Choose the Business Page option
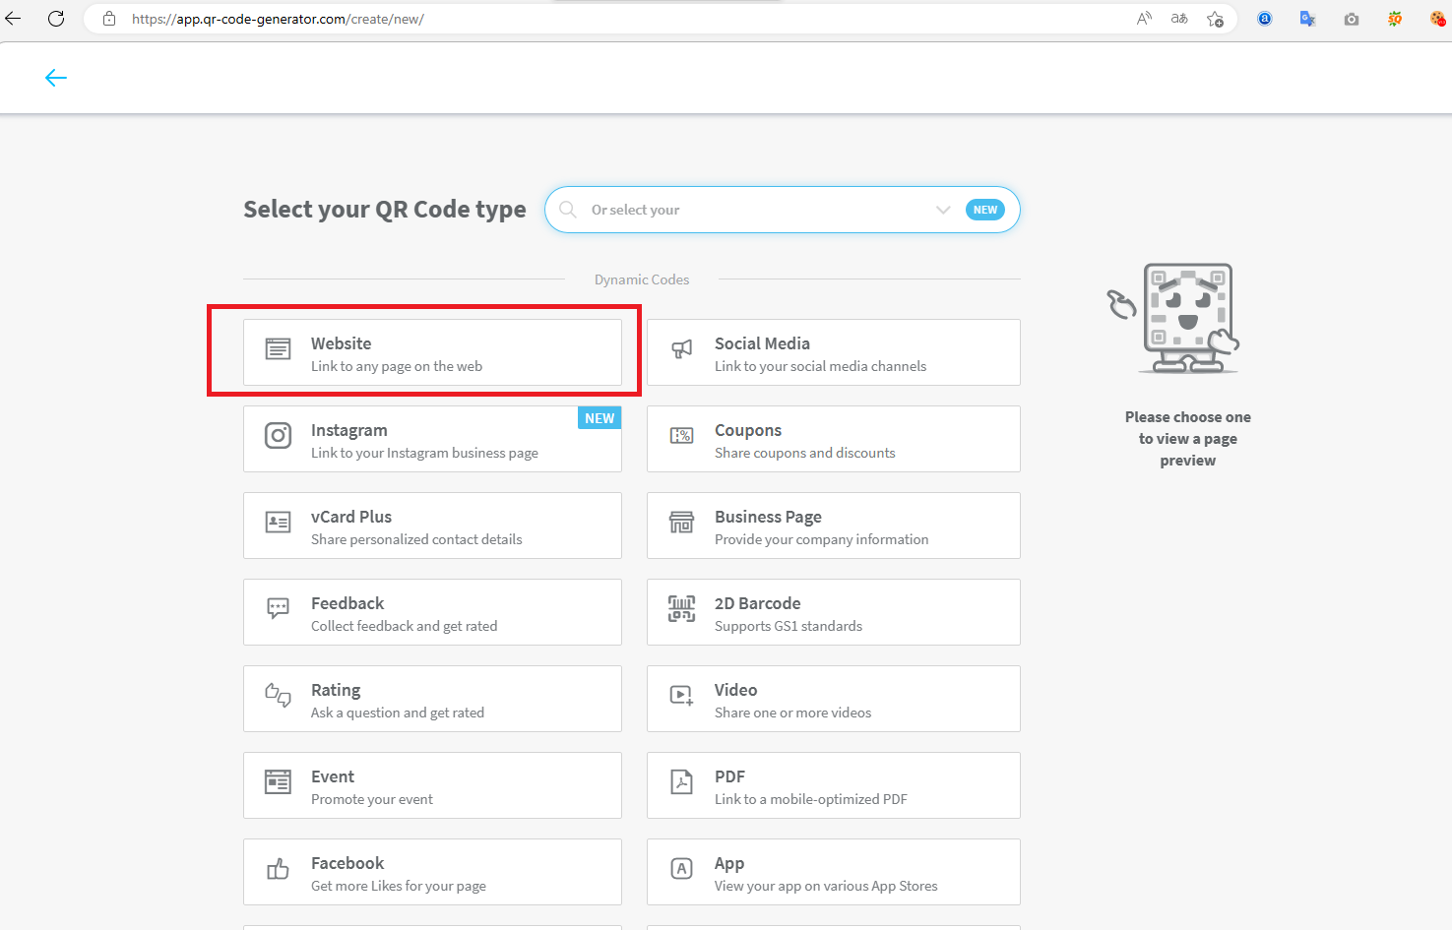 coord(833,526)
